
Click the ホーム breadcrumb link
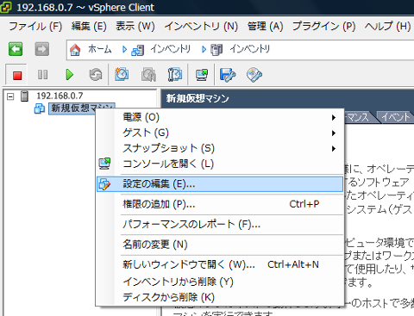click(x=99, y=49)
